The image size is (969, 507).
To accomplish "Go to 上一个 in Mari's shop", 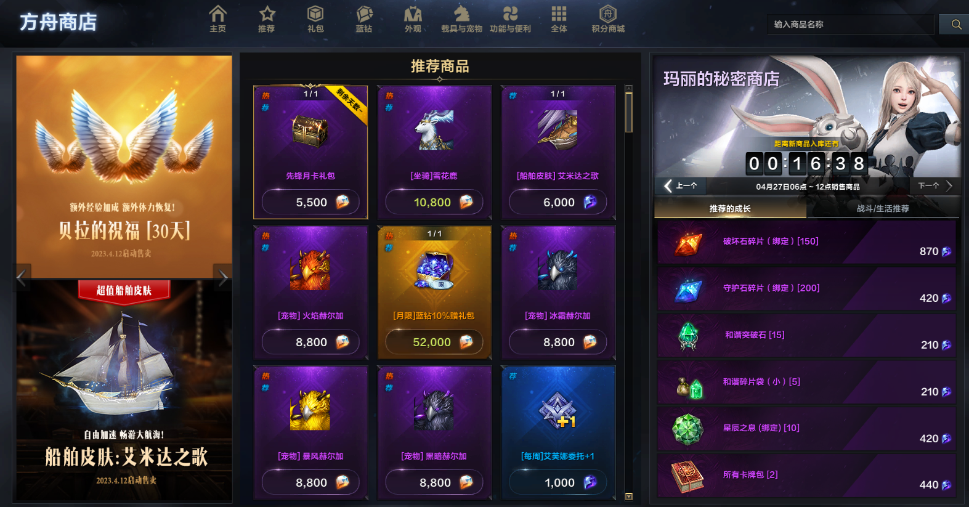I will pyautogui.click(x=681, y=185).
